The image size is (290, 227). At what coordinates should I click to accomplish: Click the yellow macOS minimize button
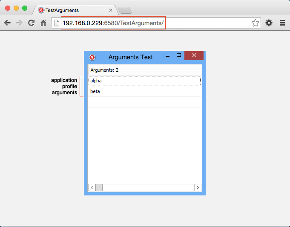[x=16, y=8]
